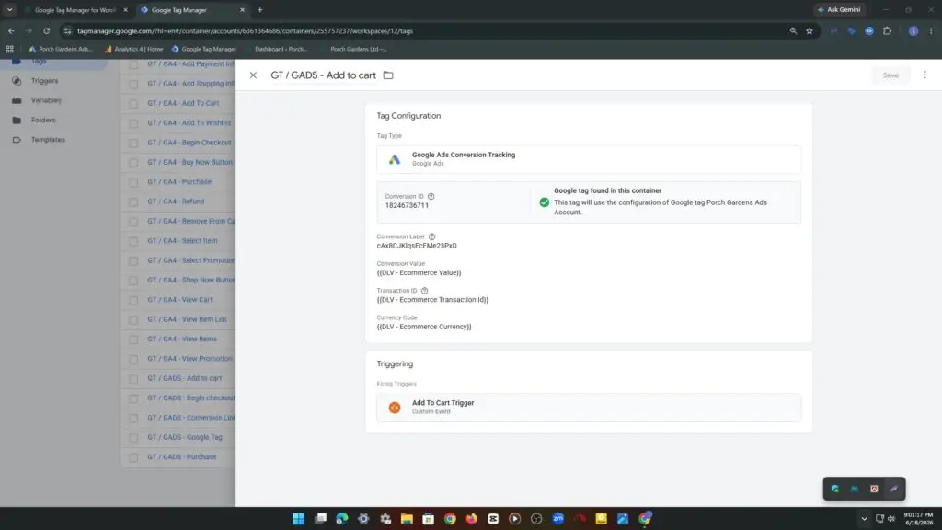This screenshot has height=530, width=942.
Task: Click the Triggering section heading
Action: (x=395, y=364)
